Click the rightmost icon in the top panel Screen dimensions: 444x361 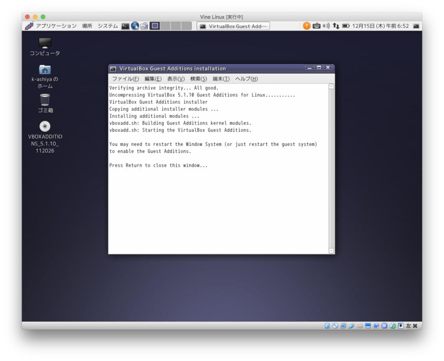point(416,26)
